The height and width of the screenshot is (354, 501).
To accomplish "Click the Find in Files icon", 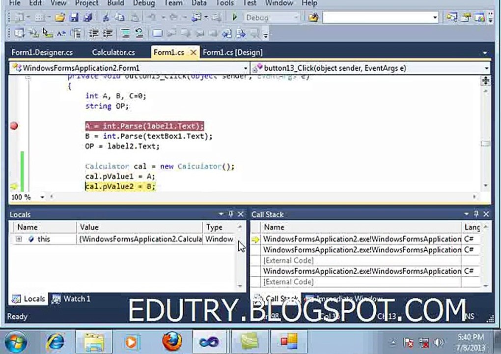I will pyautogui.click(x=313, y=17).
